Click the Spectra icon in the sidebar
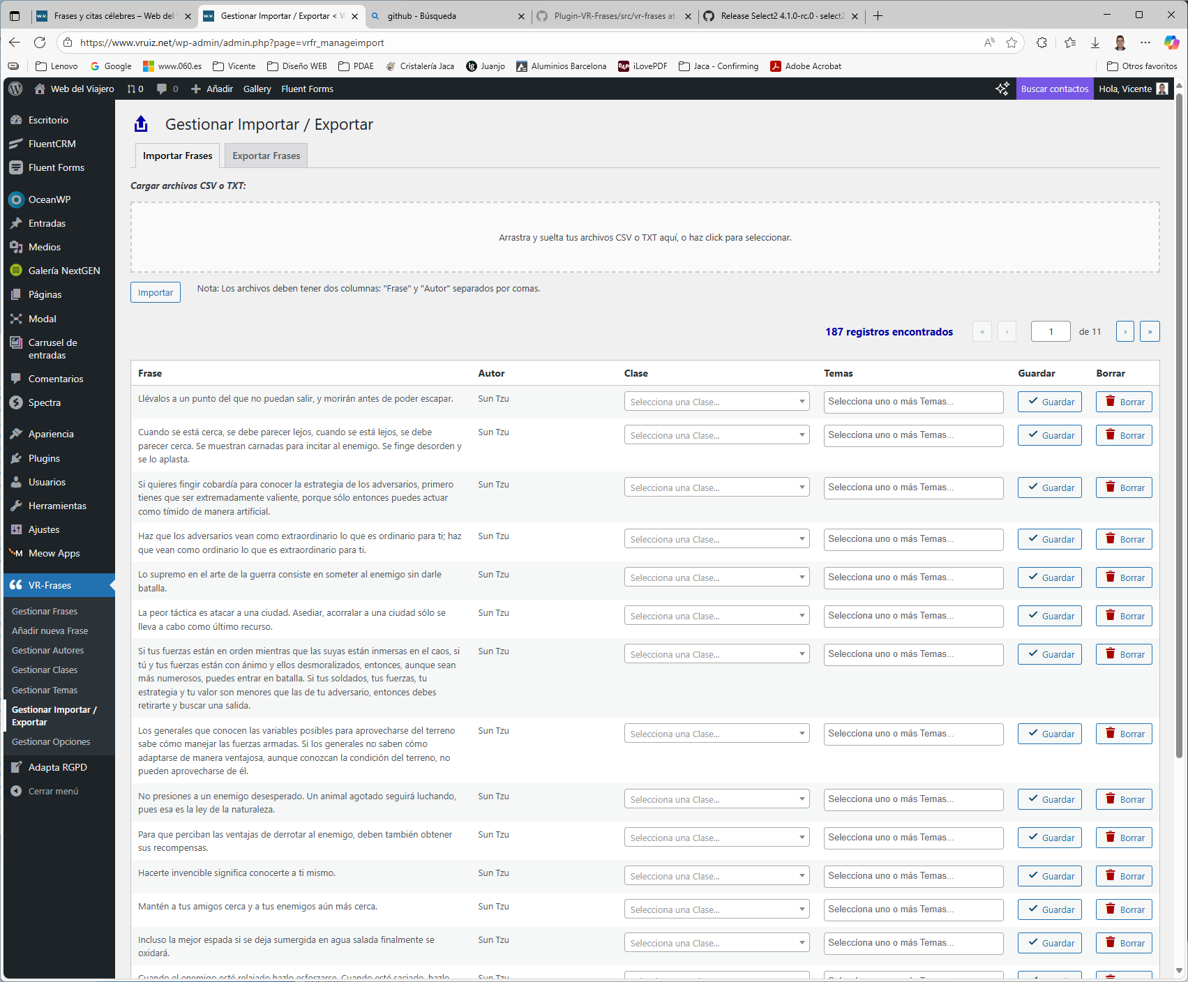Viewport: 1188px width, 982px height. point(15,402)
